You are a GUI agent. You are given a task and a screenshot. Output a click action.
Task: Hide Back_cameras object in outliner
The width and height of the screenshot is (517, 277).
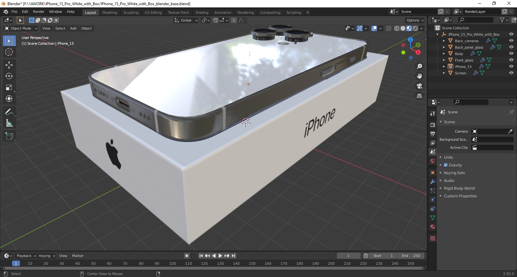(x=511, y=41)
